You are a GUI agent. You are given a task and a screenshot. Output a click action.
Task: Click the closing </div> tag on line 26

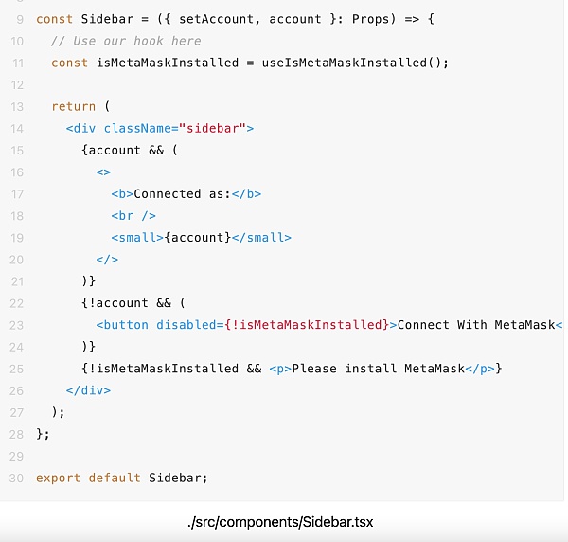click(88, 389)
